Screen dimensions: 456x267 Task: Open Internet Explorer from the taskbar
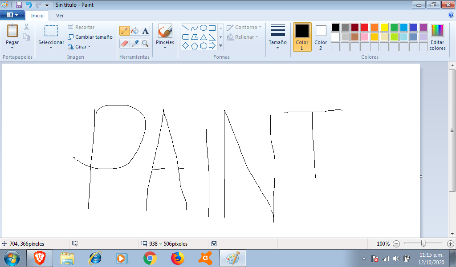coord(95,258)
